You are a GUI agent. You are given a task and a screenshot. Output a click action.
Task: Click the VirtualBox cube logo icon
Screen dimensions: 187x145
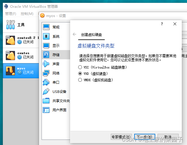6,6
